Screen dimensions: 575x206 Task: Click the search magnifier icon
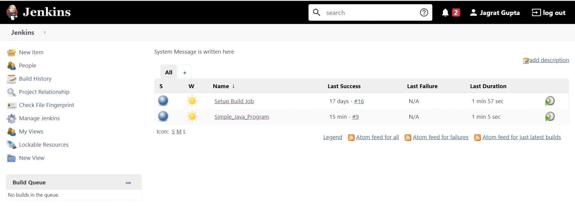tap(316, 12)
